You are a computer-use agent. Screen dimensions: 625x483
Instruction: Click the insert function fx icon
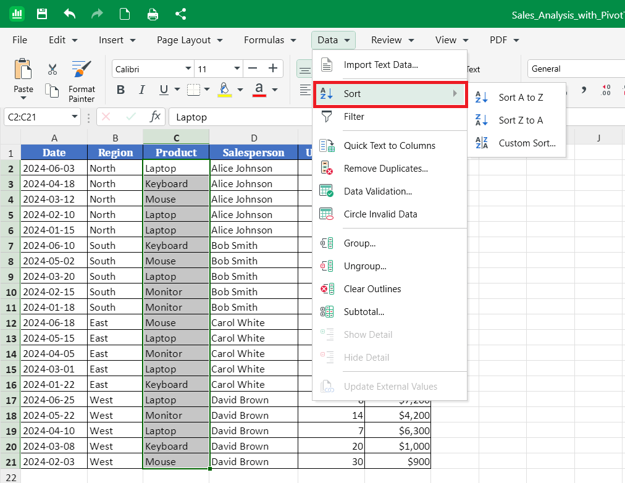(155, 117)
